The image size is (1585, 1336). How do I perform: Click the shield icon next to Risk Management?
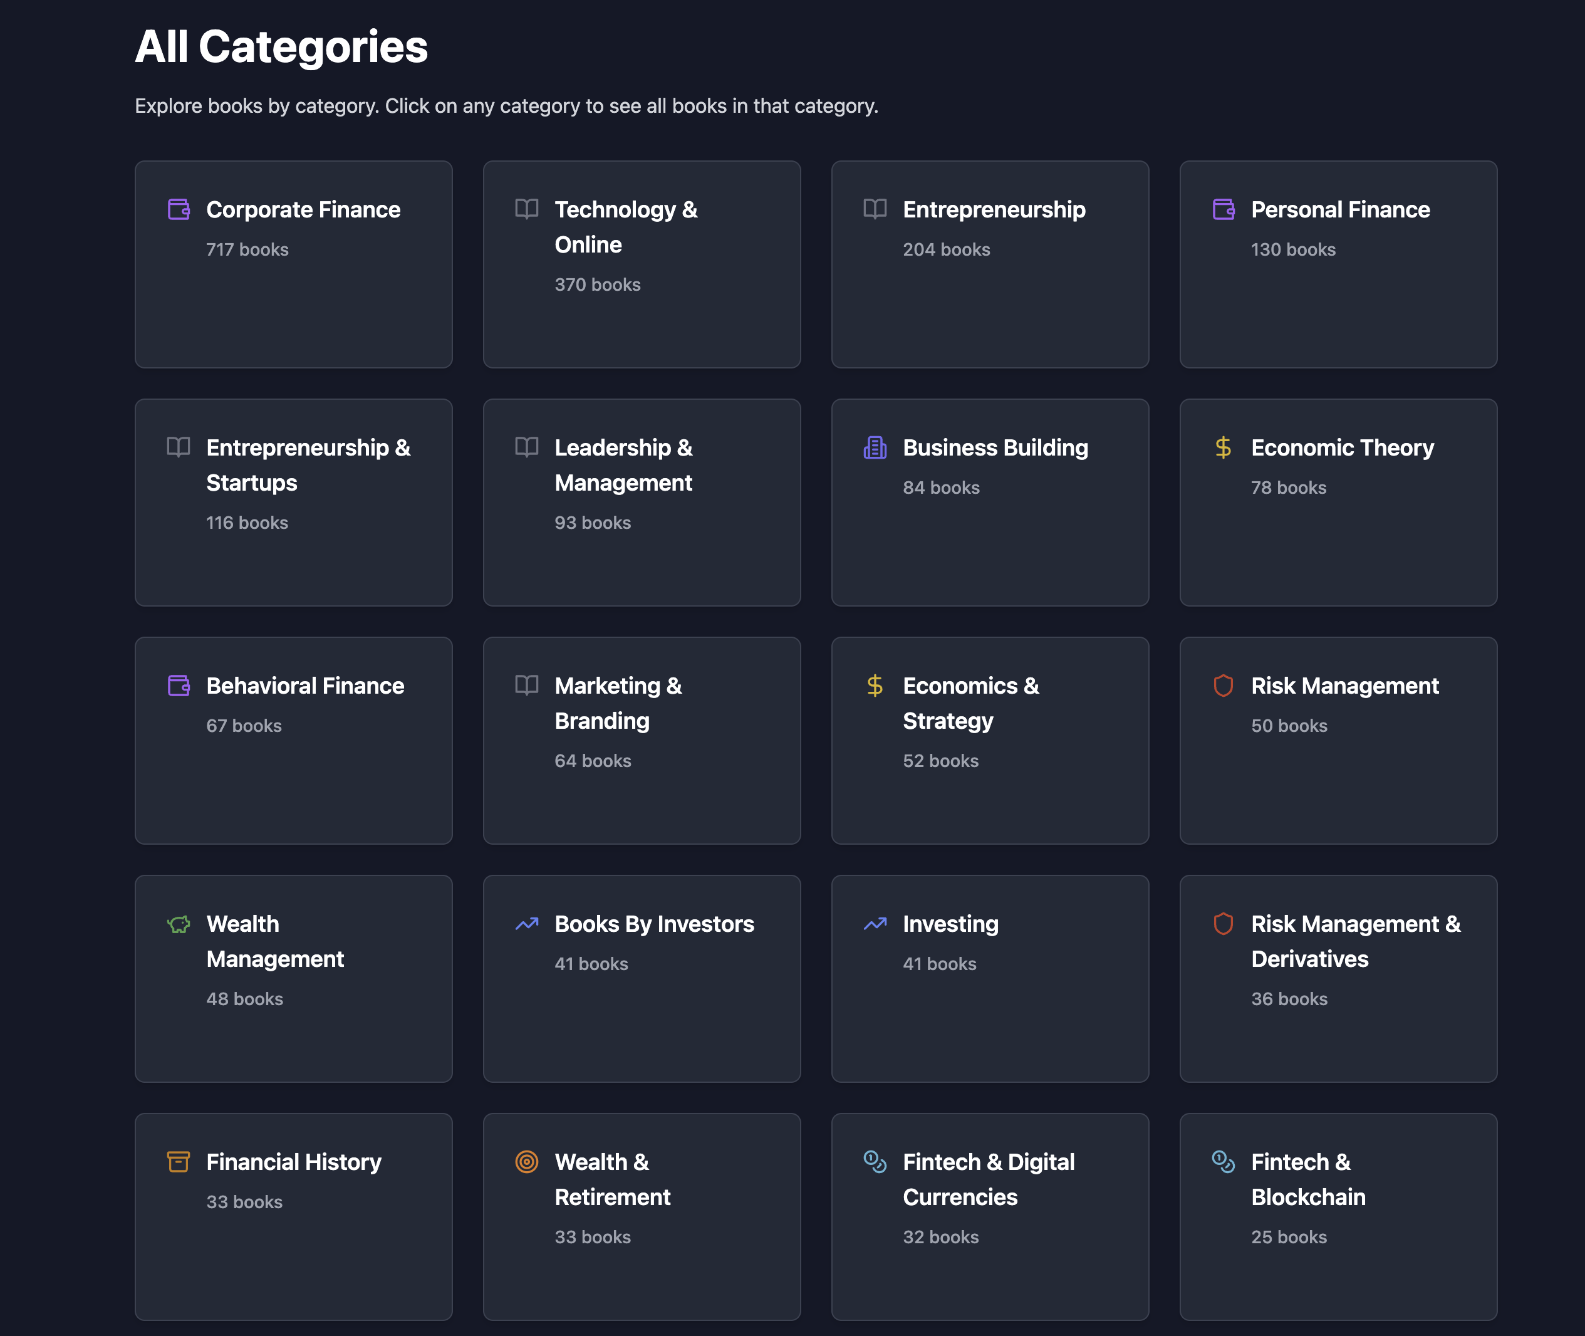1223,686
